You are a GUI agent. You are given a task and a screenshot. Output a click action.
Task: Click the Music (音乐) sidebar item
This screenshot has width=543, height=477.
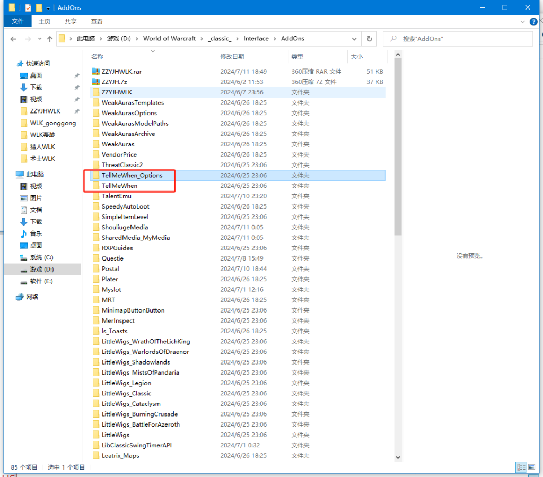tap(36, 233)
